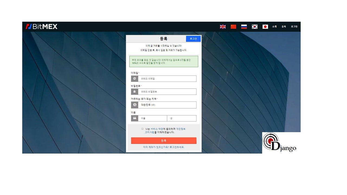Click the Django logo image
Viewport: 347px width, 195px height.
[281, 142]
